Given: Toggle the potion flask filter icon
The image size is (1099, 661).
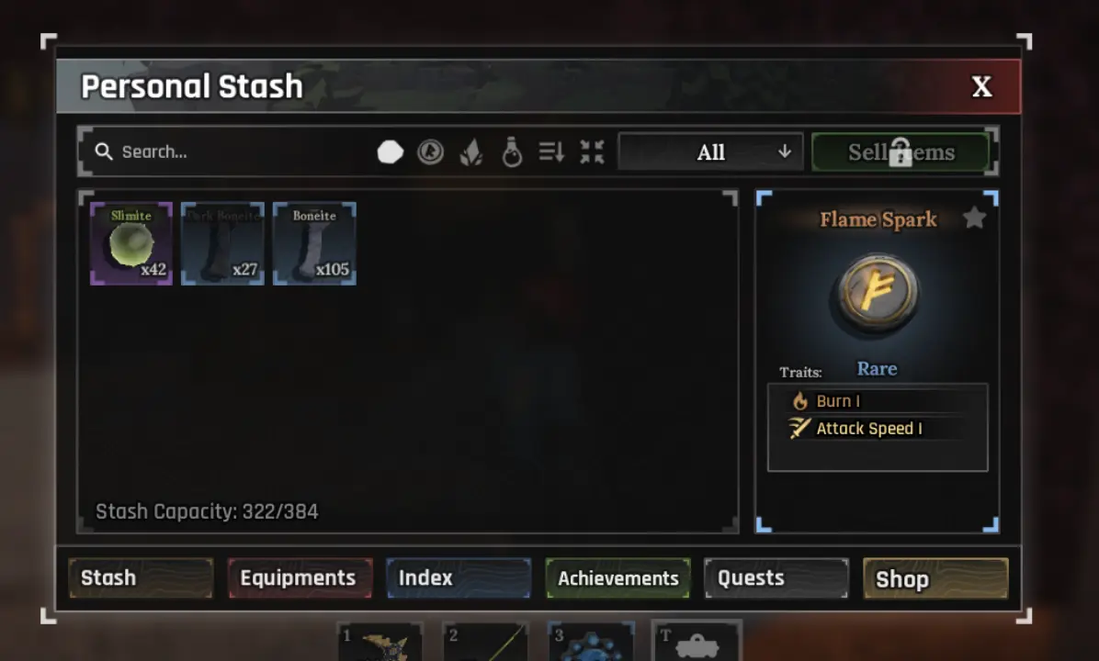Looking at the screenshot, I should tap(512, 152).
